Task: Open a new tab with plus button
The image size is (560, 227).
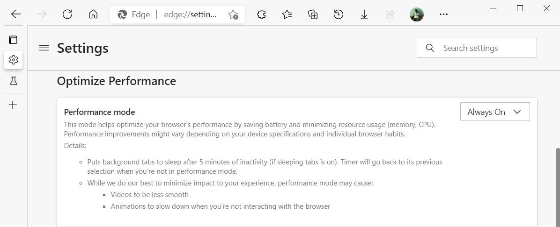Action: [13, 105]
